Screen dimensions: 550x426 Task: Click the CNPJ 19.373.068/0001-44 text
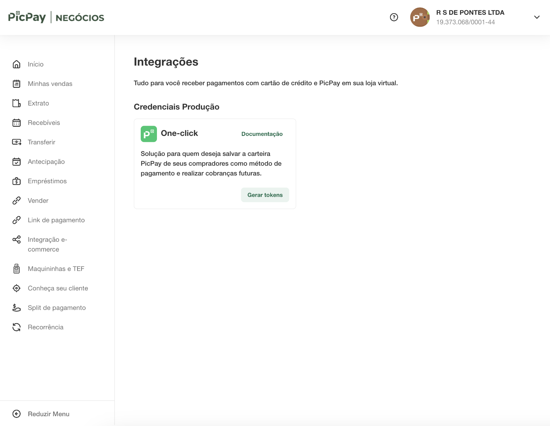click(x=465, y=22)
